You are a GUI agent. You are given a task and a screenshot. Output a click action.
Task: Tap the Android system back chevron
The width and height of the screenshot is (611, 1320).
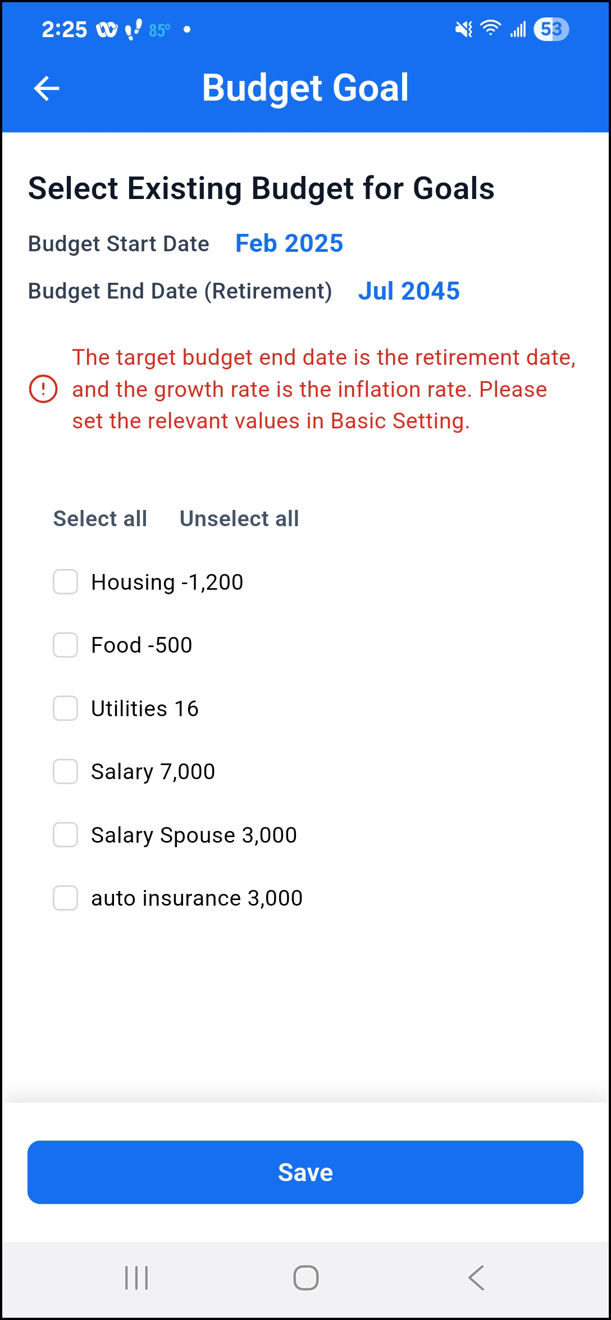point(476,1278)
